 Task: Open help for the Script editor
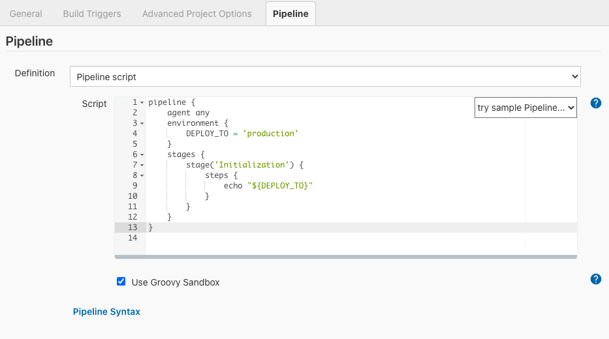point(595,103)
